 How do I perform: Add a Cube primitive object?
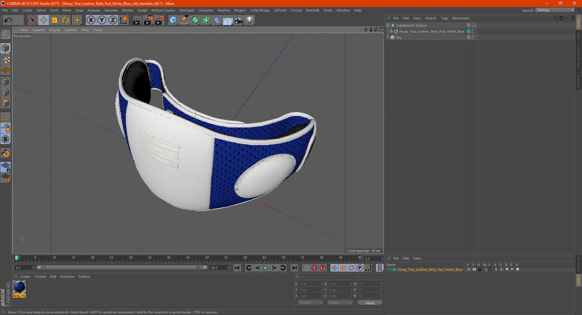coord(173,20)
